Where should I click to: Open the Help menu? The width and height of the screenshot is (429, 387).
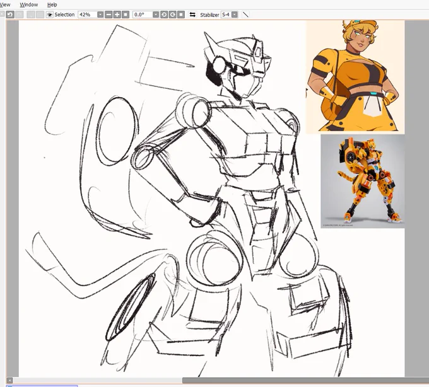(52, 4)
